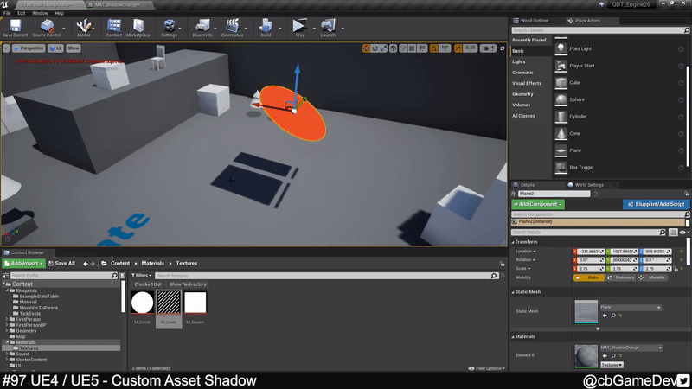Click the green Add Component button
The height and width of the screenshot is (389, 692).
pos(538,204)
